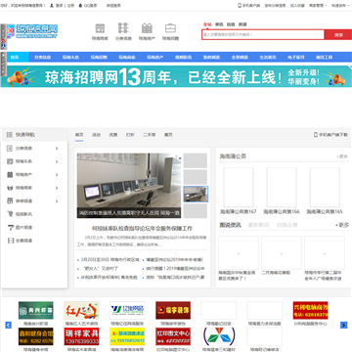The height and width of the screenshot is (352, 352).
Task: Click the 注册 link in top bar
Action: pos(70,6)
